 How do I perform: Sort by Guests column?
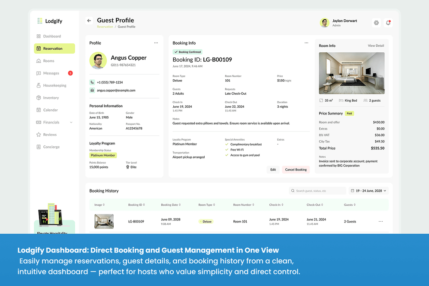click(350, 205)
